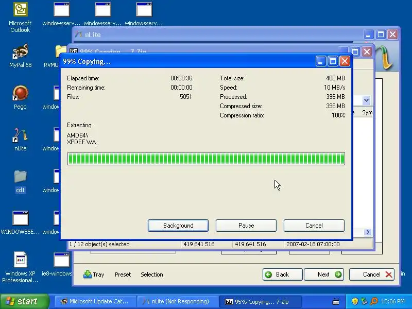The height and width of the screenshot is (309, 412).
Task: Open the nLite desktop shortcut
Action: [20, 139]
